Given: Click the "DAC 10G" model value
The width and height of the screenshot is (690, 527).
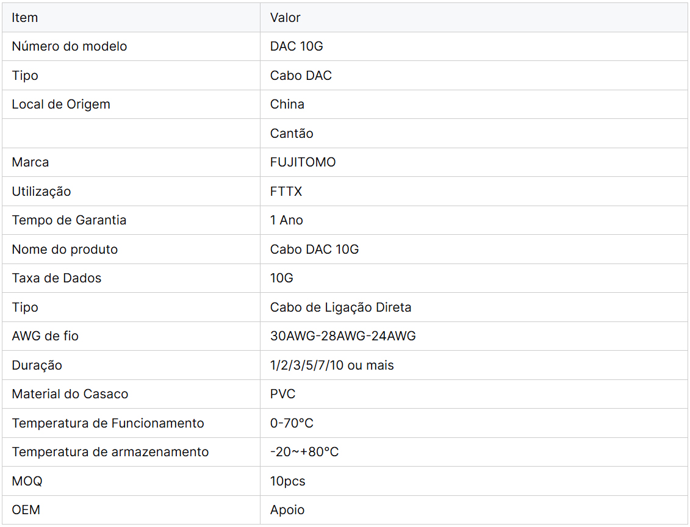Looking at the screenshot, I should 296,46.
